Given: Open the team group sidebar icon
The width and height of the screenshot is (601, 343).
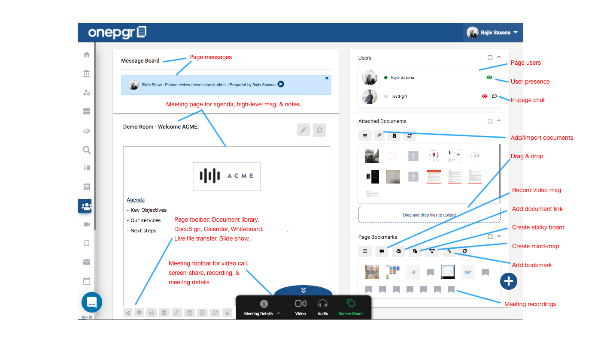Looking at the screenshot, I should tap(87, 131).
